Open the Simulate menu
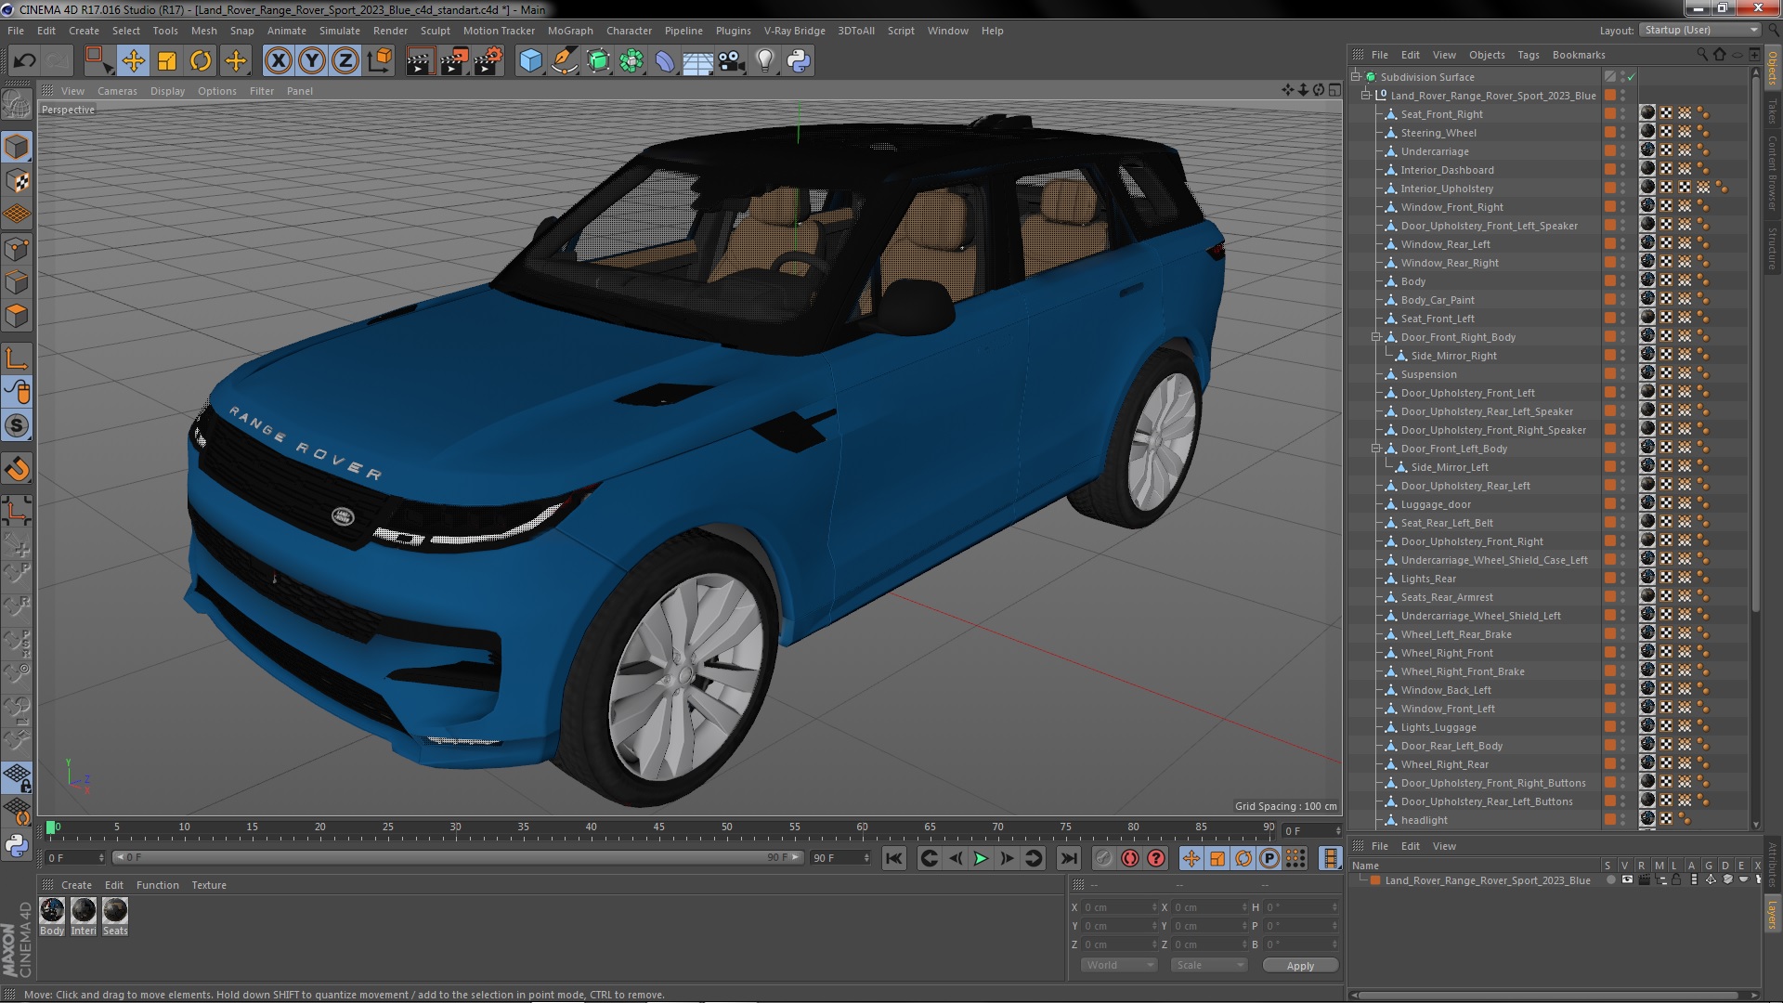The height and width of the screenshot is (1003, 1783). point(340,31)
